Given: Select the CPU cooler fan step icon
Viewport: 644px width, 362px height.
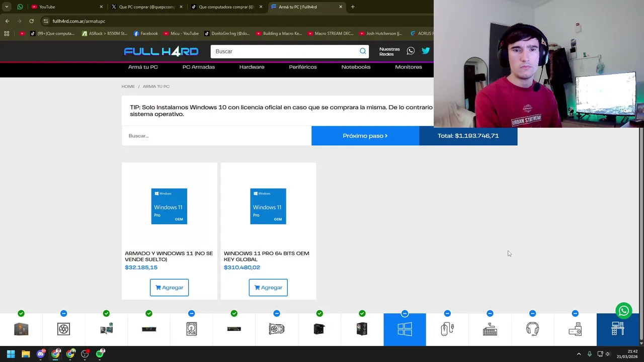Looking at the screenshot, I should click(x=63, y=329).
